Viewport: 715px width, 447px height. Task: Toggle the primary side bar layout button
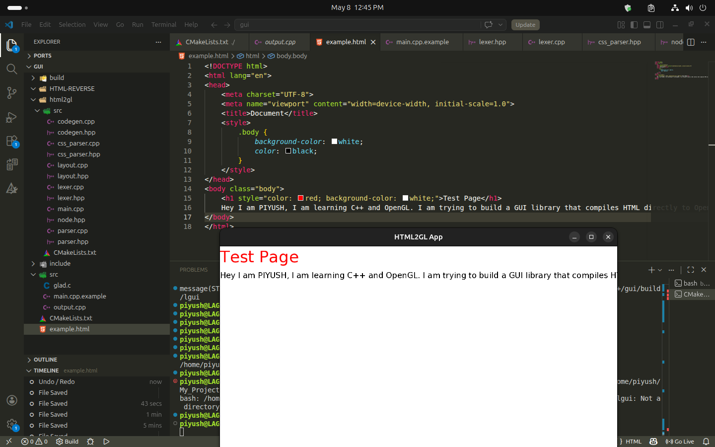click(x=634, y=25)
